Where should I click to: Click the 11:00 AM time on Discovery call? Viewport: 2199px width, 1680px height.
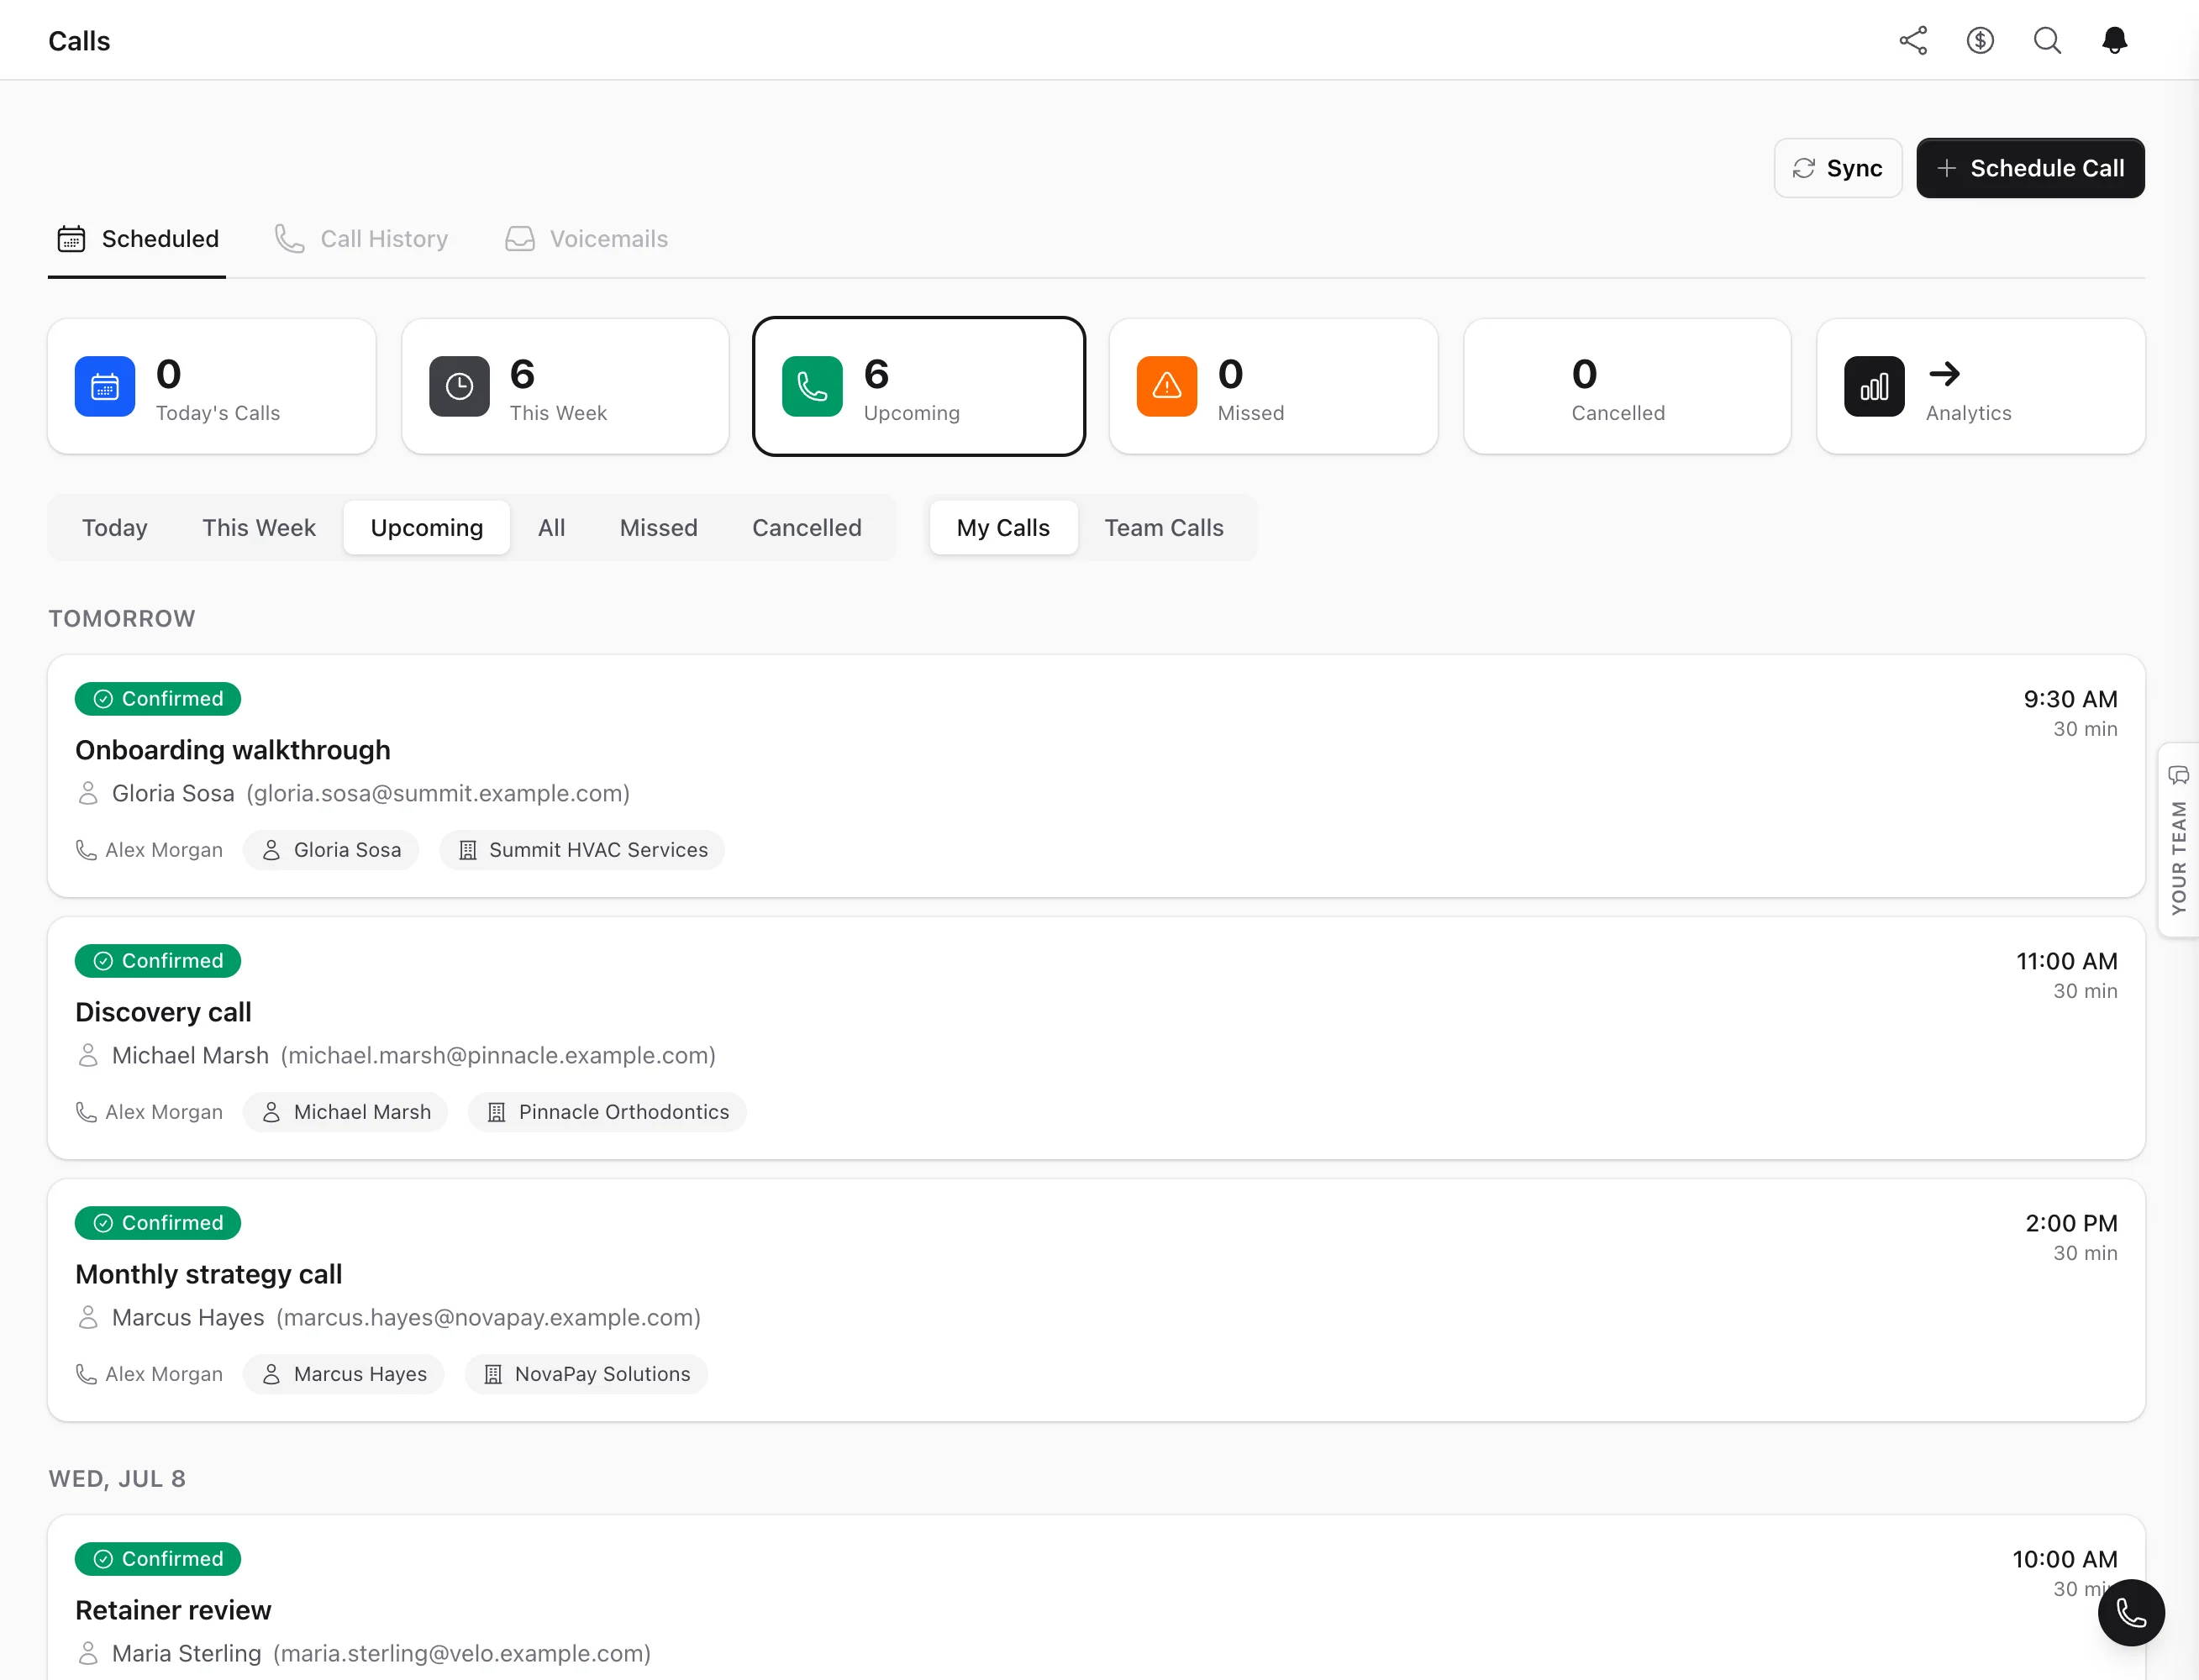[x=2066, y=961]
